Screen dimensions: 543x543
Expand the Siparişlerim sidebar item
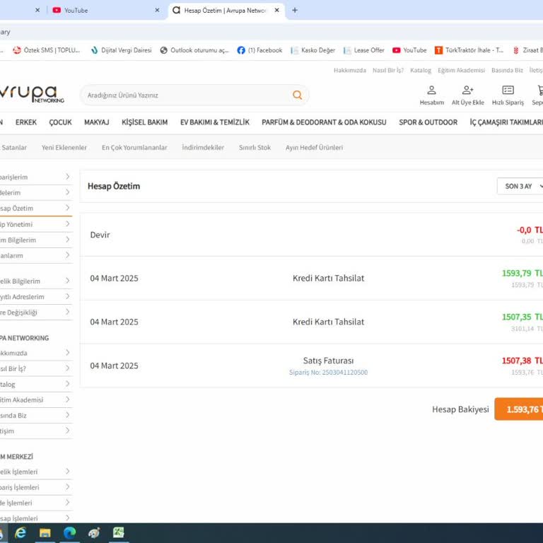68,177
